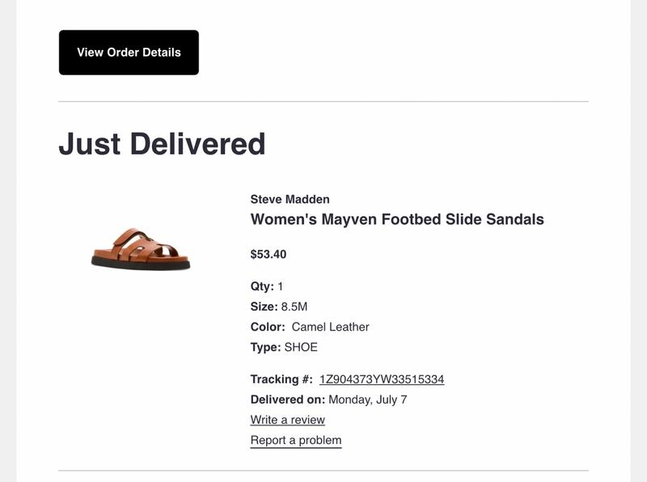
Task: Click the divider line above Just Delivered
Action: point(323,102)
